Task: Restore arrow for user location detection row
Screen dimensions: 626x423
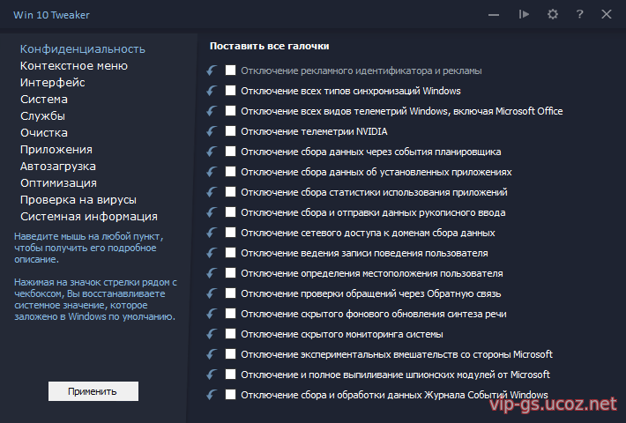Action: pyautogui.click(x=212, y=273)
